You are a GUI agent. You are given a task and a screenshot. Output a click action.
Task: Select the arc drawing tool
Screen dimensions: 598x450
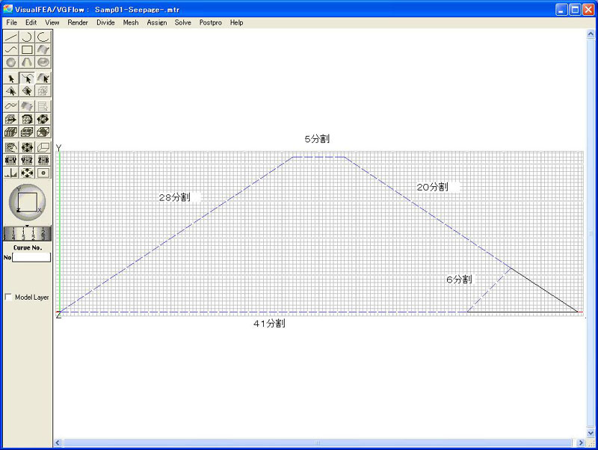tap(27, 37)
